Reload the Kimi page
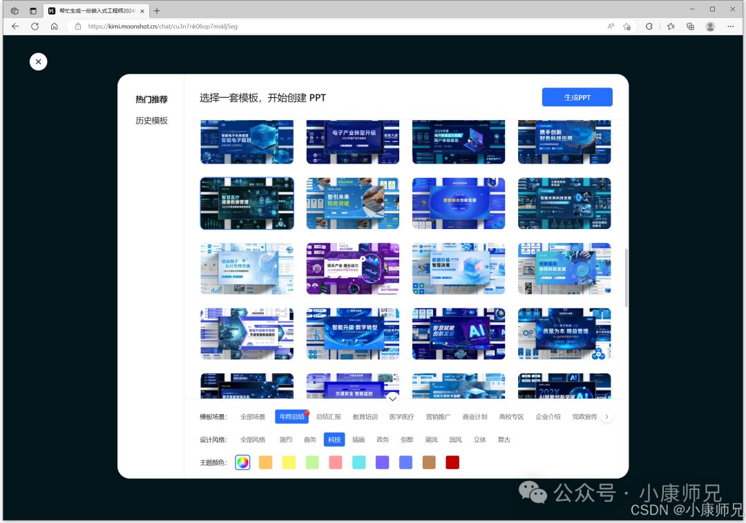Image resolution: width=746 pixels, height=523 pixels. pos(35,27)
